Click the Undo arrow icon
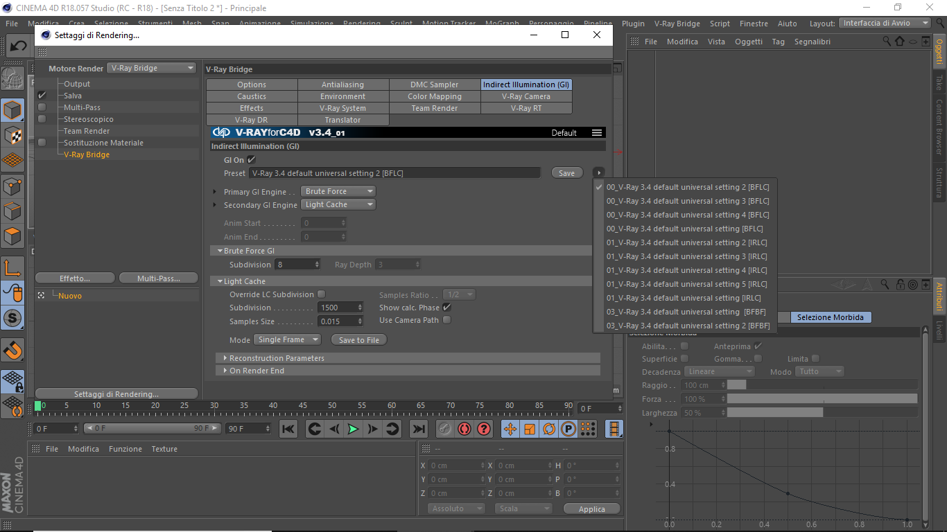 point(19,46)
